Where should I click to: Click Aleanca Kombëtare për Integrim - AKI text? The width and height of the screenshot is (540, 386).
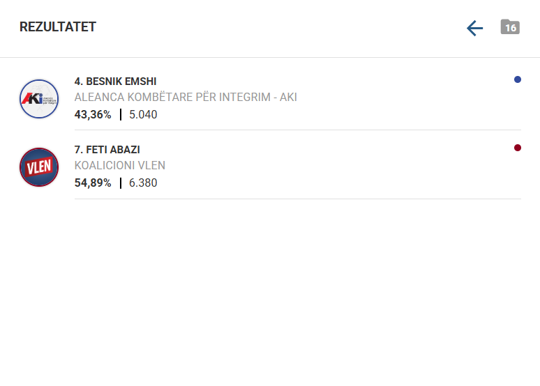coord(186,97)
